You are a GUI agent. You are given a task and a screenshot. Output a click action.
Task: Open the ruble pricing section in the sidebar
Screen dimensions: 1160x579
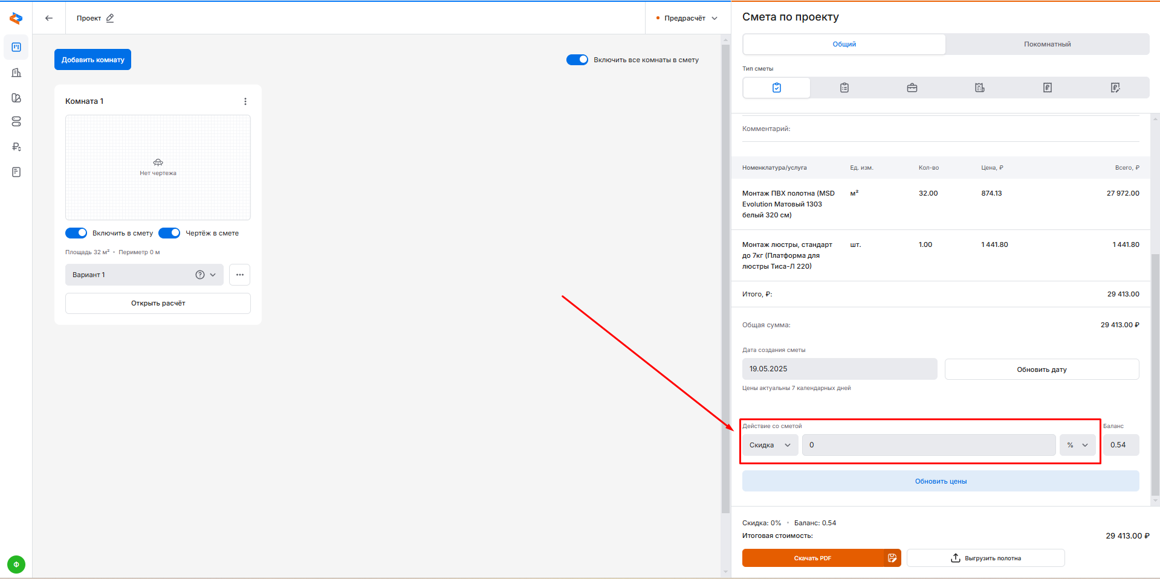click(x=16, y=147)
